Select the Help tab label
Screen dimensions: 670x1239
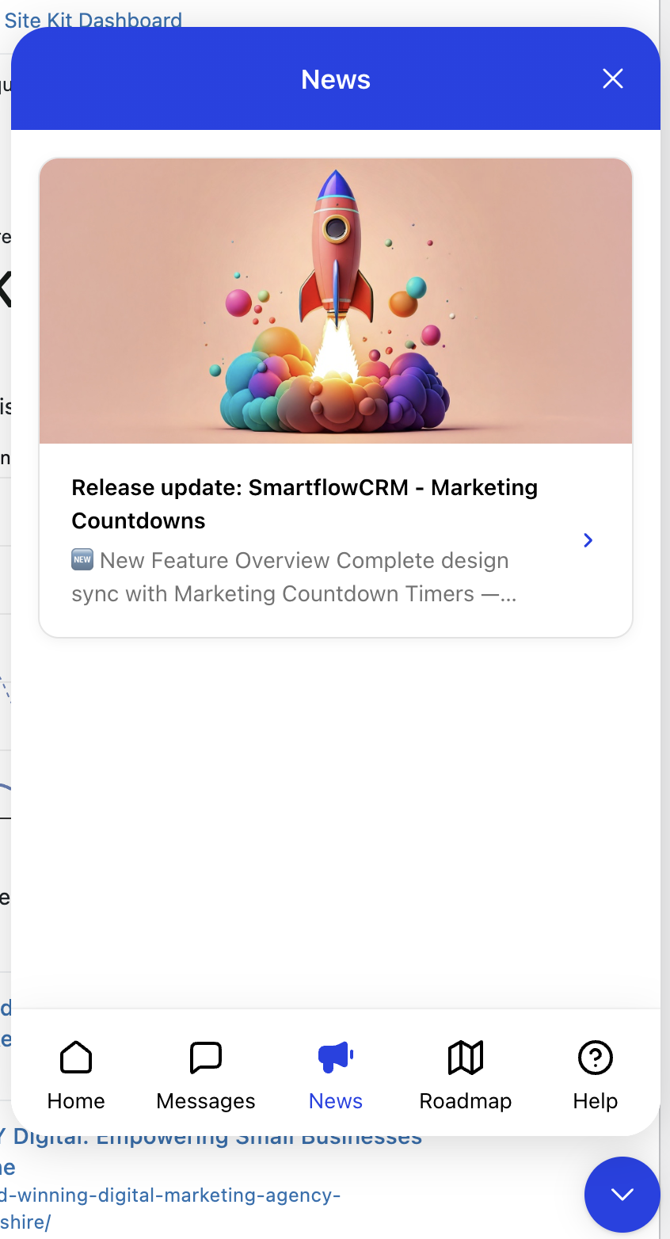596,1101
